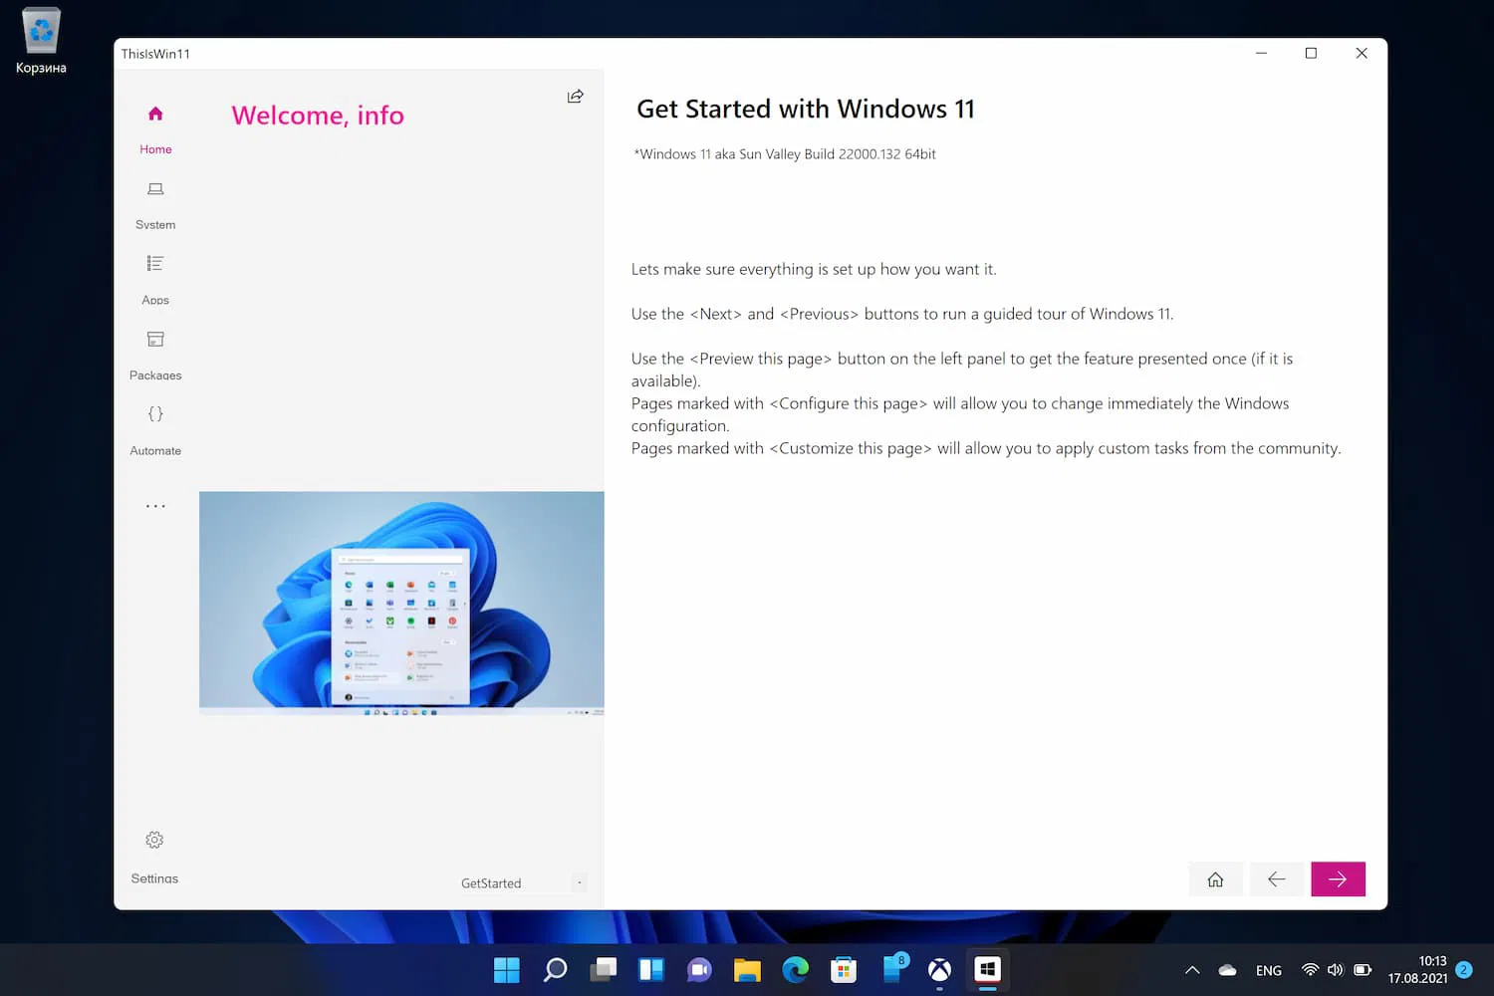This screenshot has width=1494, height=996.
Task: Click the share icon near Welcome header
Action: pyautogui.click(x=575, y=97)
